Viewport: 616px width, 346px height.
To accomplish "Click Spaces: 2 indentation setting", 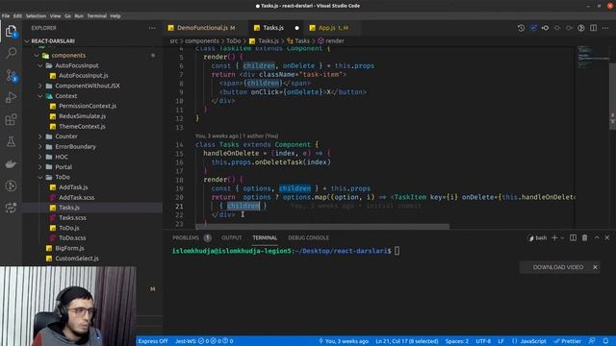I will click(457, 341).
